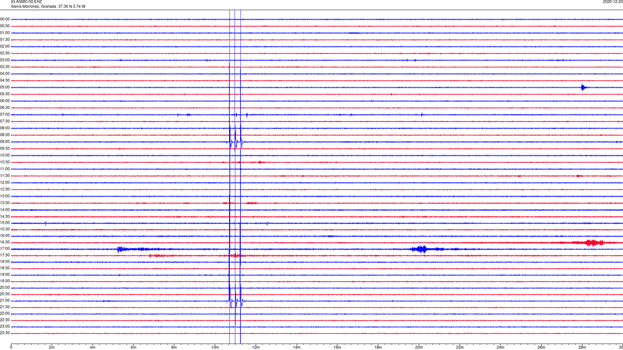Click the 14:30 trace time label
Image resolution: width=623 pixels, height=350 pixels.
point(5,216)
